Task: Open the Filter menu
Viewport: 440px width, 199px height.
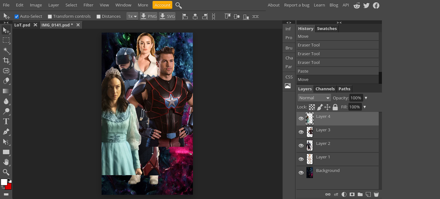Action: [x=88, y=5]
